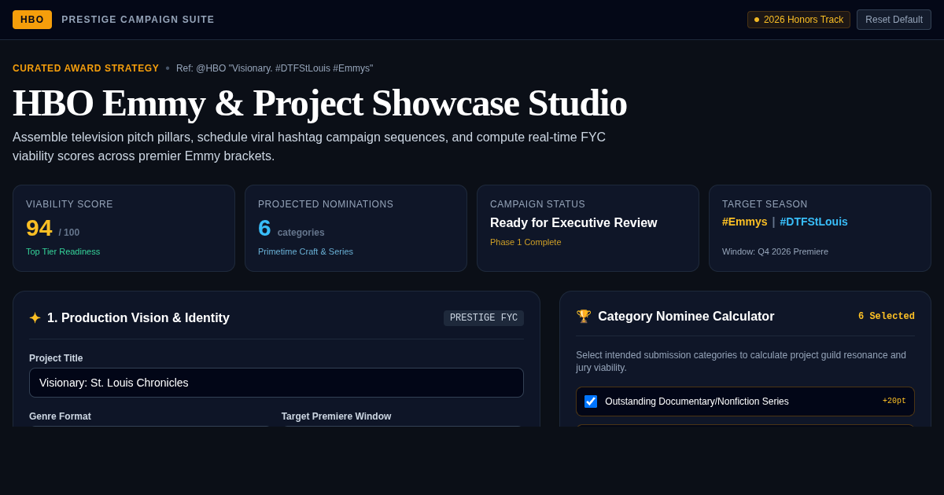
Task: Click the PRESTIGE CAMPAIGN SUITE header text
Action: (x=138, y=20)
